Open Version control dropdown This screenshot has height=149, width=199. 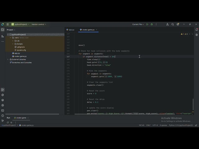[39, 24]
